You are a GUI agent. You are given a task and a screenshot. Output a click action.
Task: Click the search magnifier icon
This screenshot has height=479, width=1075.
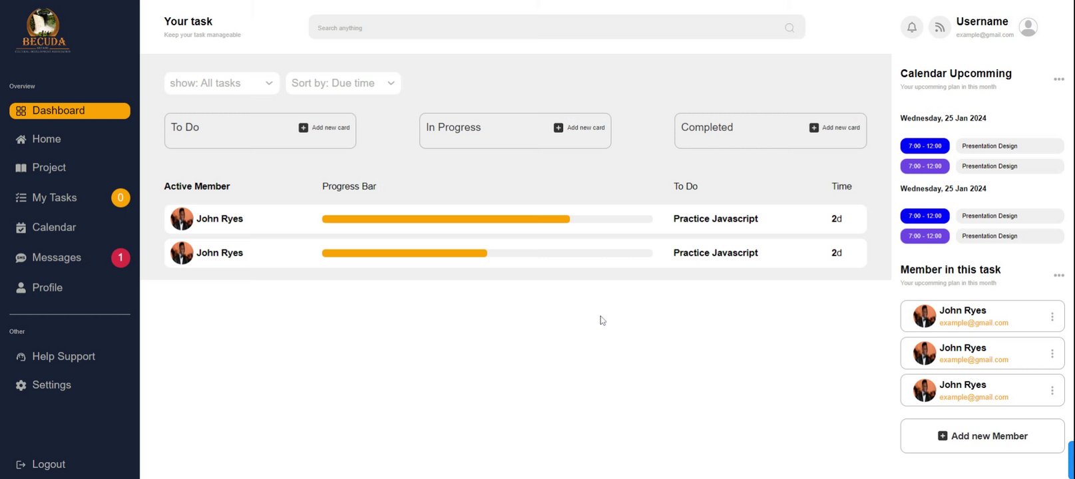(x=789, y=28)
